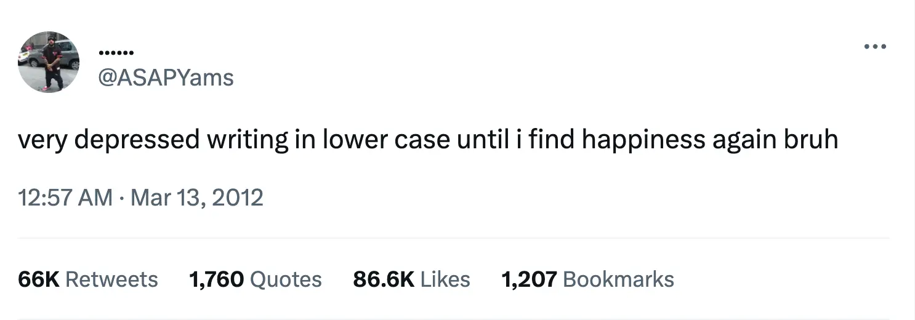Click the ASAPYams profile avatar picture
This screenshot has width=915, height=320.
[49, 62]
